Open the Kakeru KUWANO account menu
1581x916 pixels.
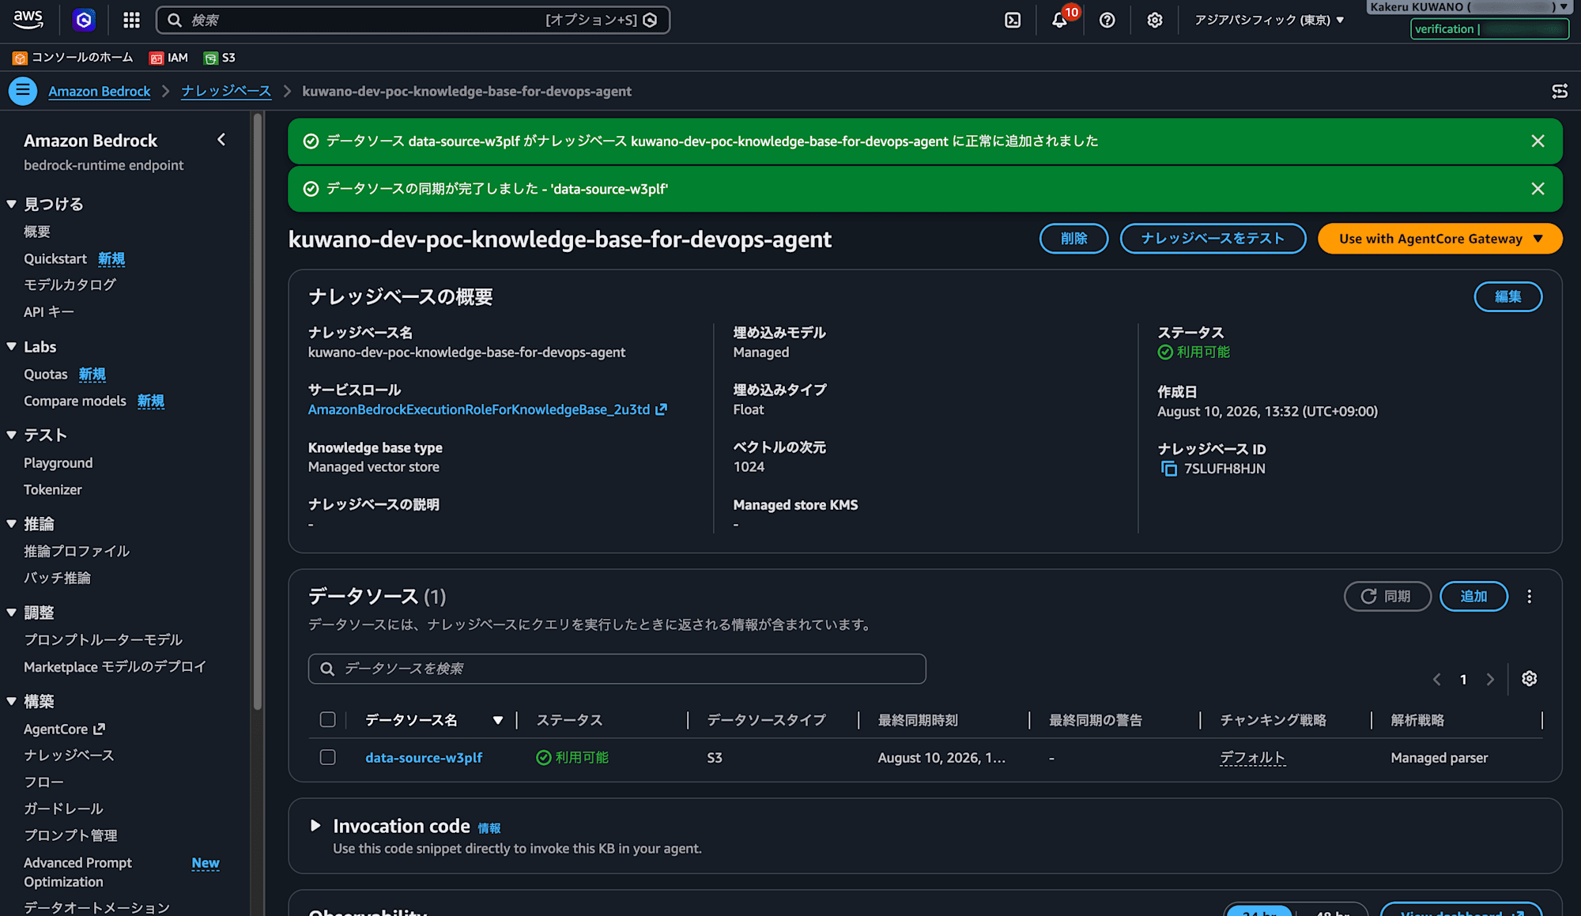coord(1468,7)
